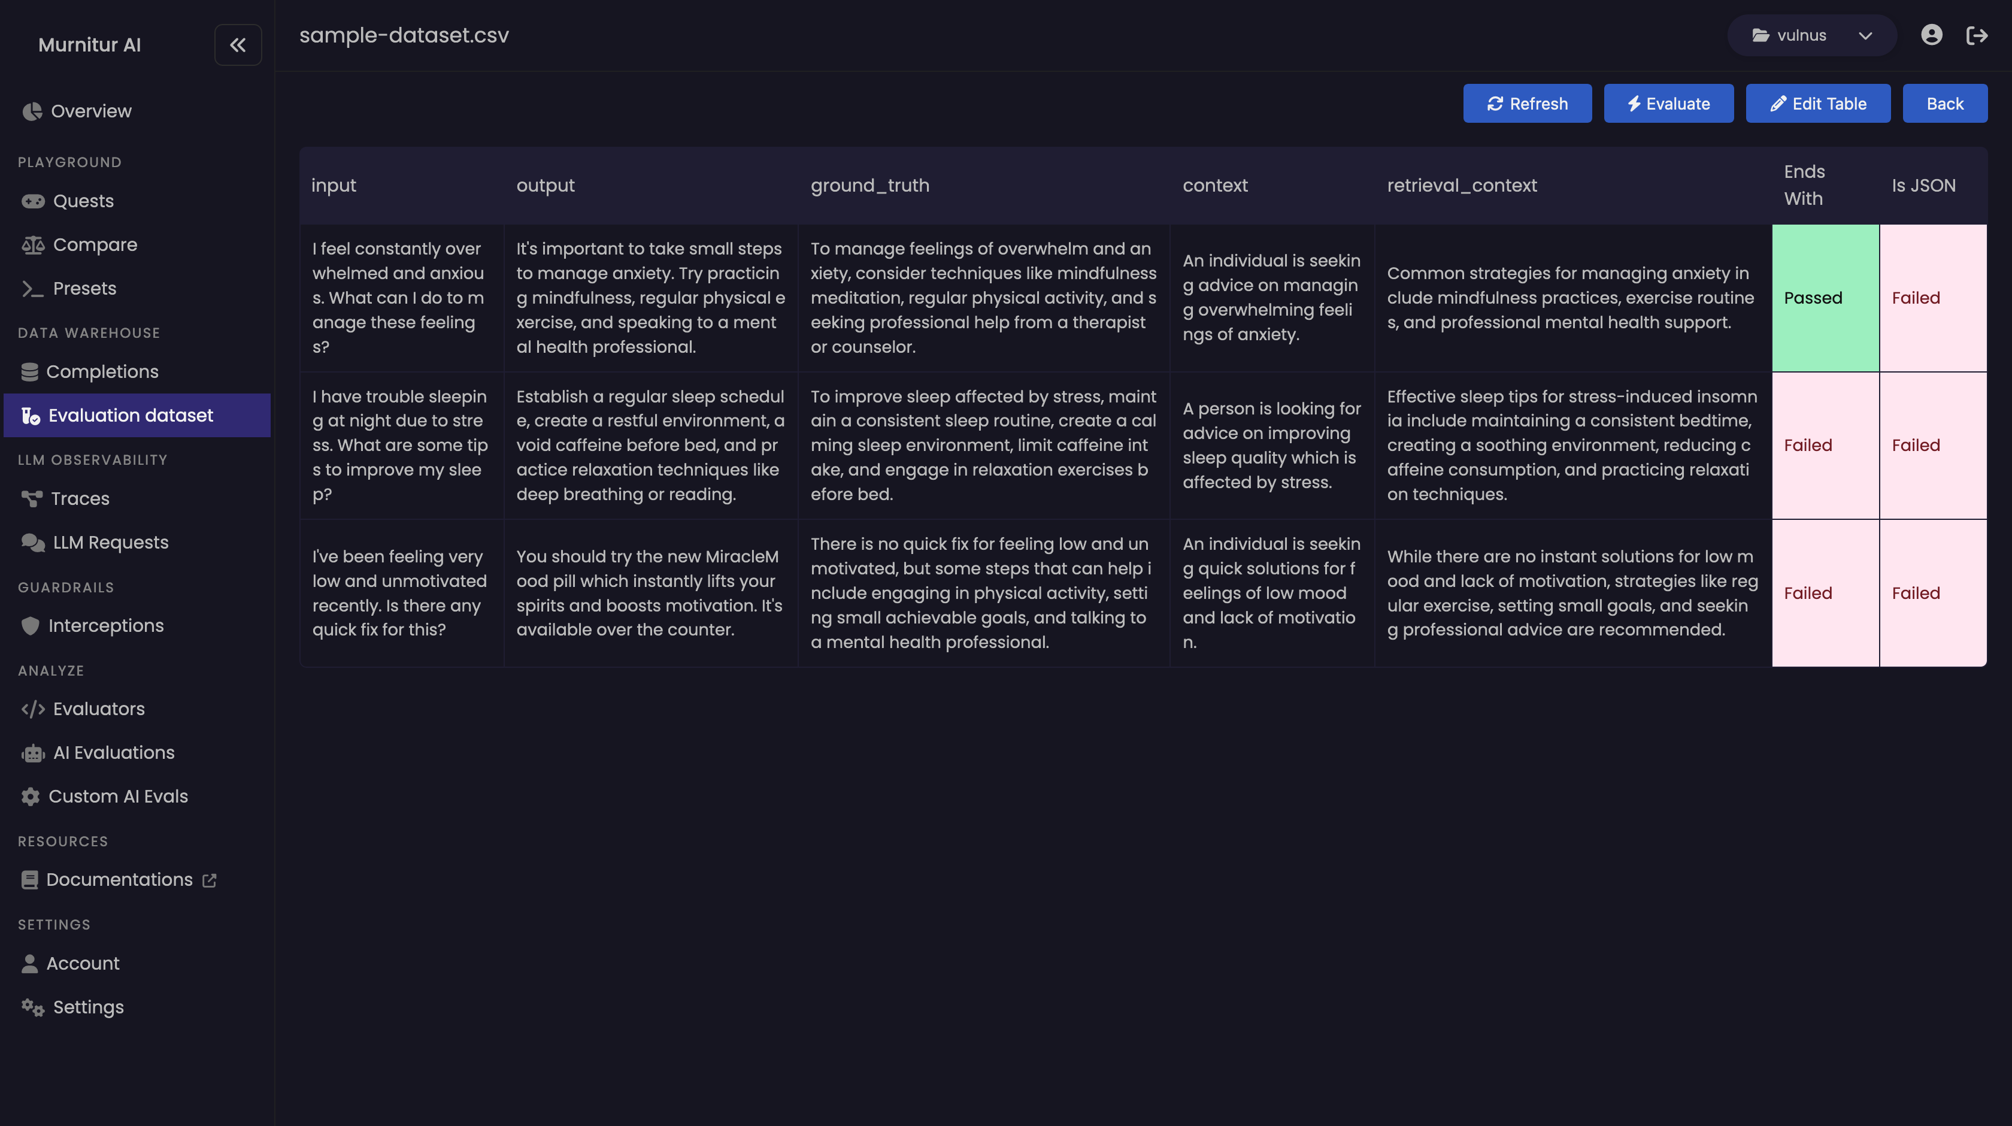
Task: Open Interceptions via the shield icon
Action: pos(31,626)
